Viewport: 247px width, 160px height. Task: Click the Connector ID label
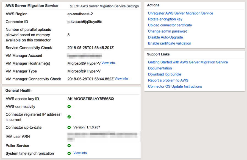click(x=17, y=22)
